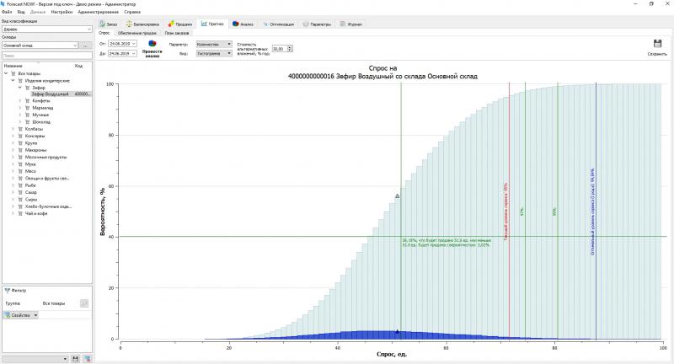This screenshot has height=364, width=674.
Task: Click the group search icon next to 'Все товары'
Action: (84, 302)
